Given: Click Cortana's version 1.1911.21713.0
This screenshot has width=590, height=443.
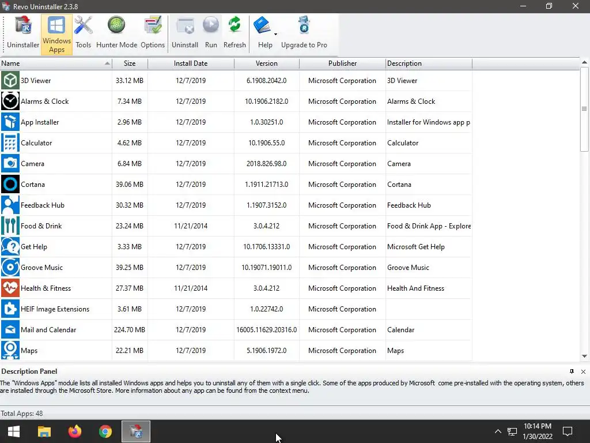Looking at the screenshot, I should (x=266, y=185).
